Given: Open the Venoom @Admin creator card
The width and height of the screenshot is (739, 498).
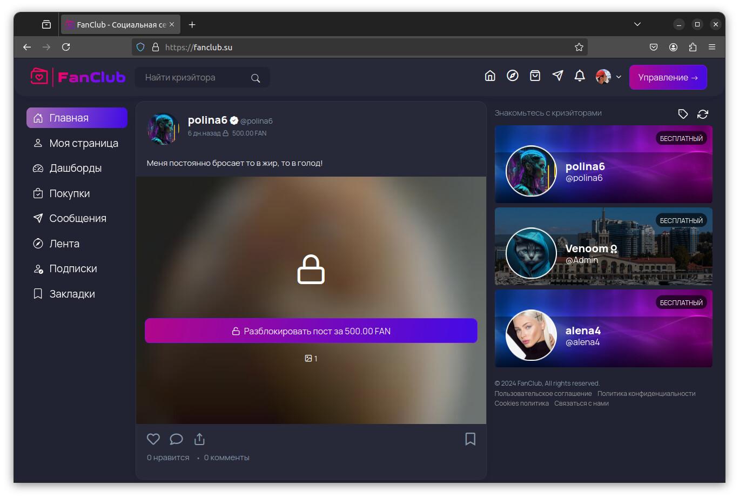Looking at the screenshot, I should point(603,246).
